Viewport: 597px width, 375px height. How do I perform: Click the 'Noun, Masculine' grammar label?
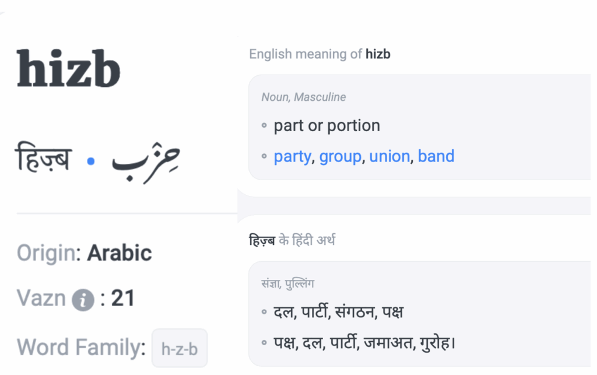click(303, 97)
